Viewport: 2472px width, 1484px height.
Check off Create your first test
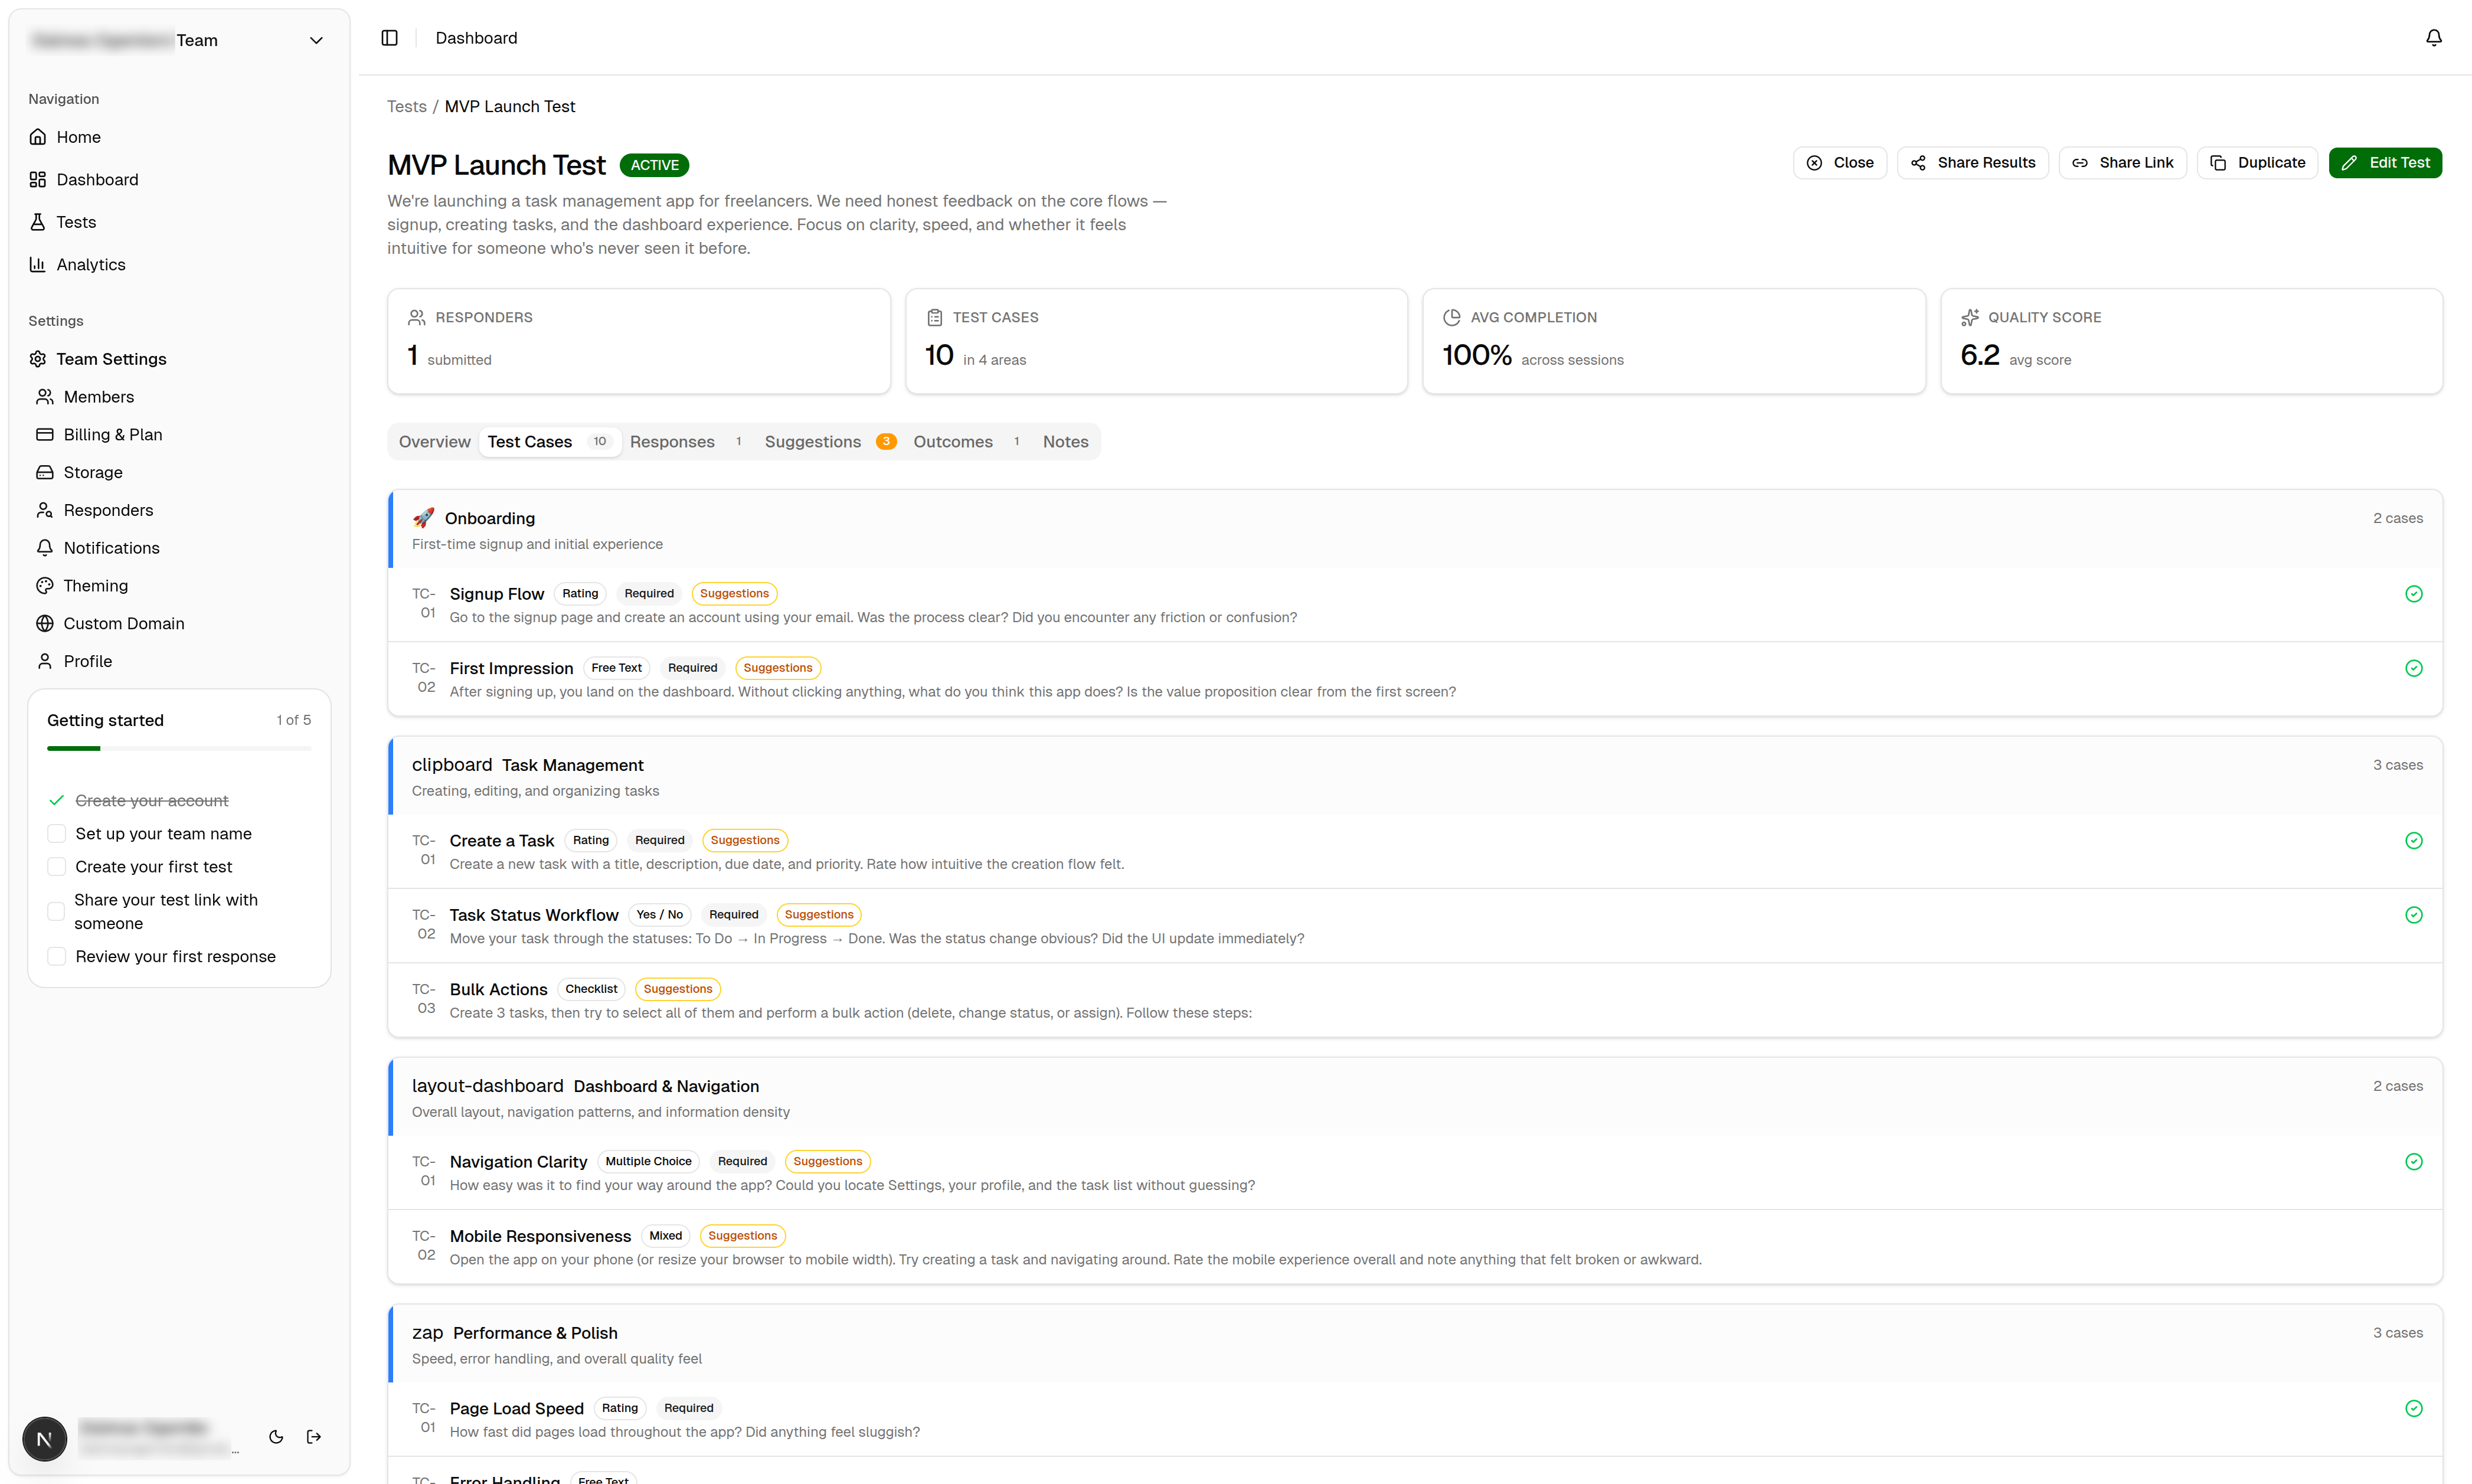click(x=57, y=866)
